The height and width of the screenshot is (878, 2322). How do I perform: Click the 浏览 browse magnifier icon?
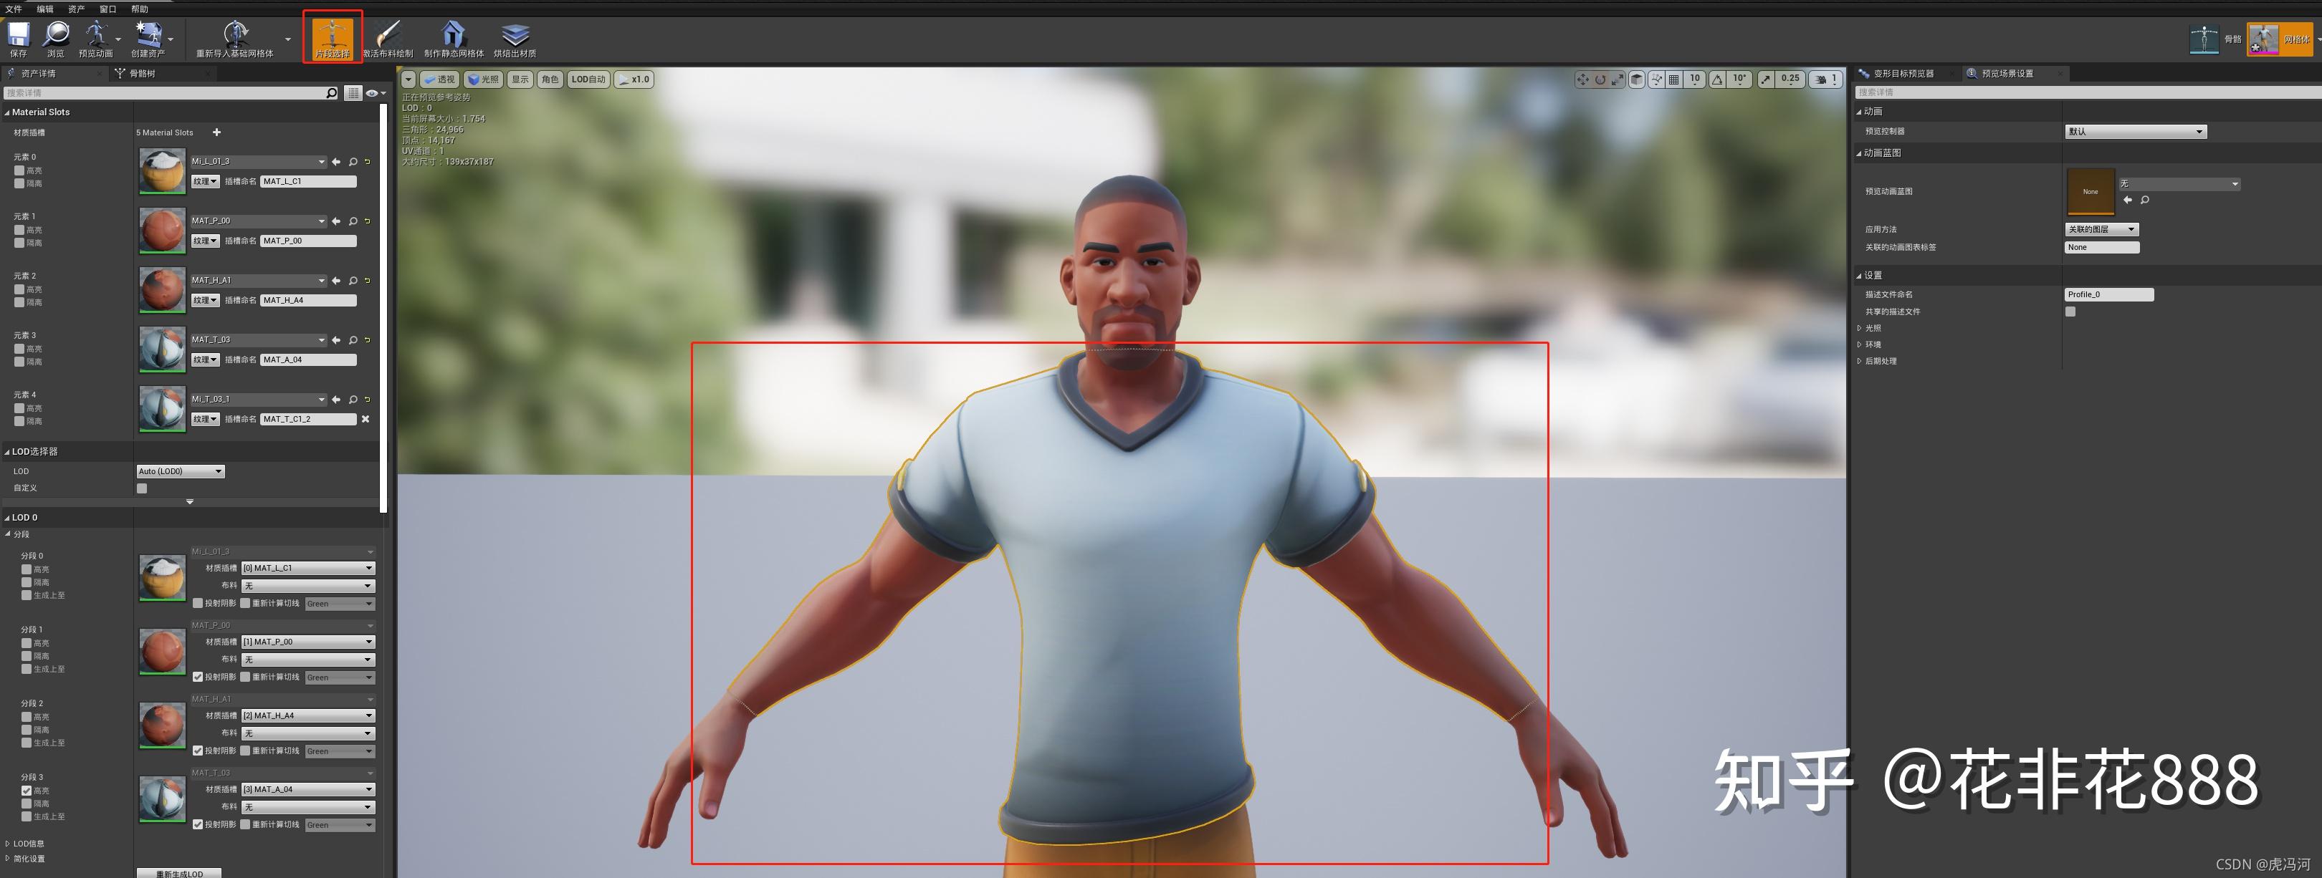point(56,39)
